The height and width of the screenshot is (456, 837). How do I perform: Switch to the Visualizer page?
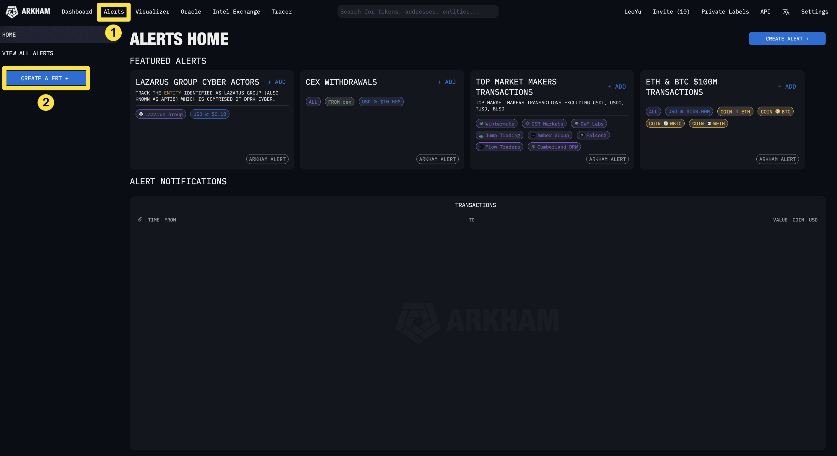point(152,12)
